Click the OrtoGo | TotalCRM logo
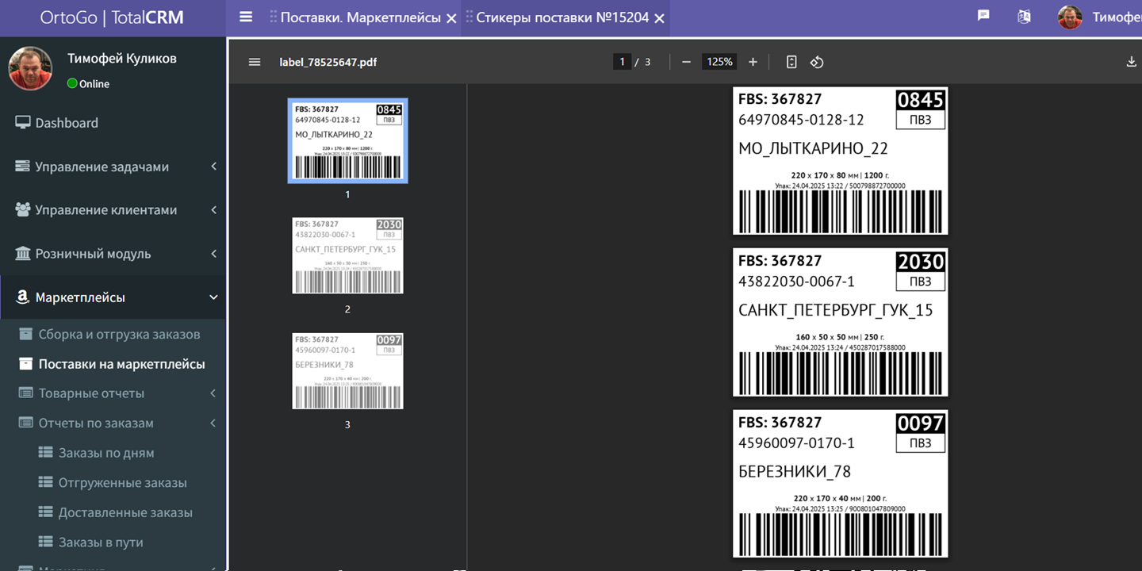The width and height of the screenshot is (1142, 571). [112, 17]
